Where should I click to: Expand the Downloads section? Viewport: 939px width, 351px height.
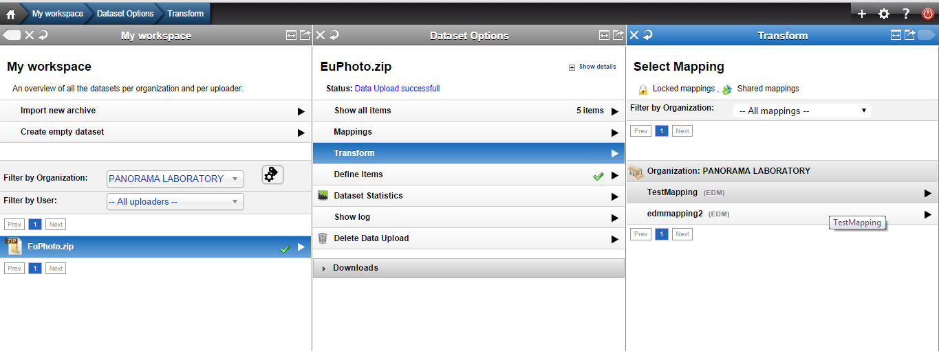468,268
